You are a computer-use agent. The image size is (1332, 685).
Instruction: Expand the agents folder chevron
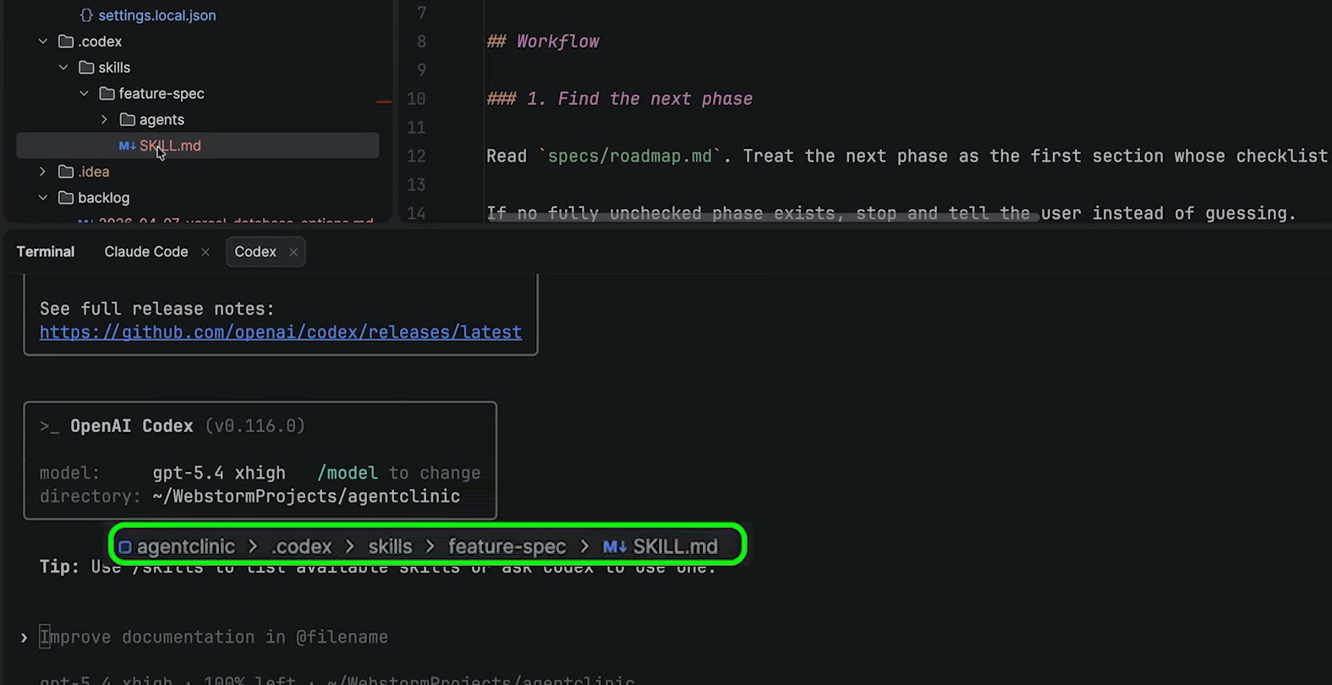coord(104,120)
